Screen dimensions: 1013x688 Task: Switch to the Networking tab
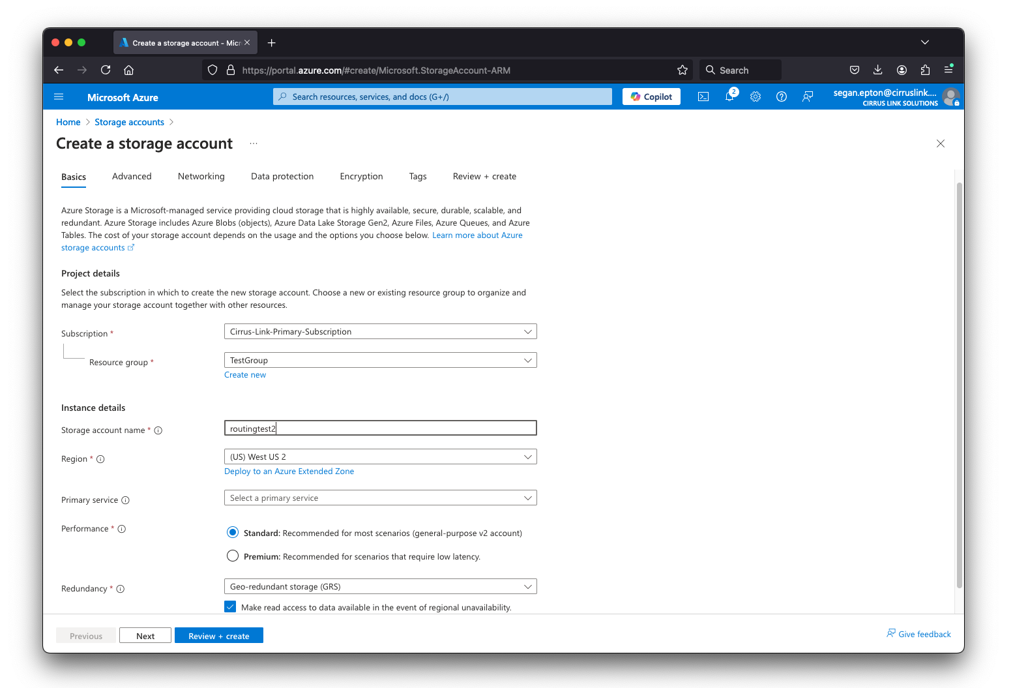[201, 176]
